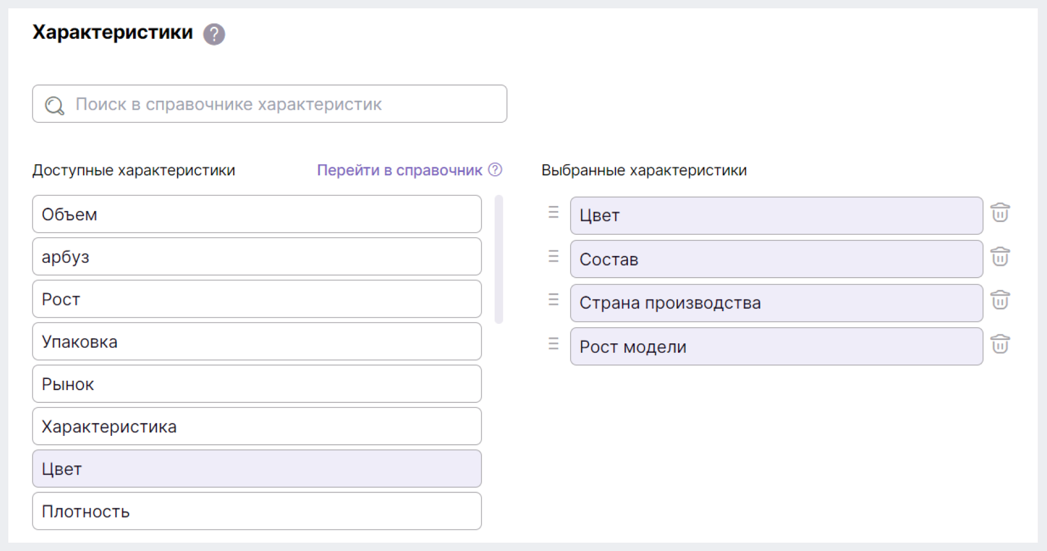Add Рынок from available characteristics

(257, 383)
